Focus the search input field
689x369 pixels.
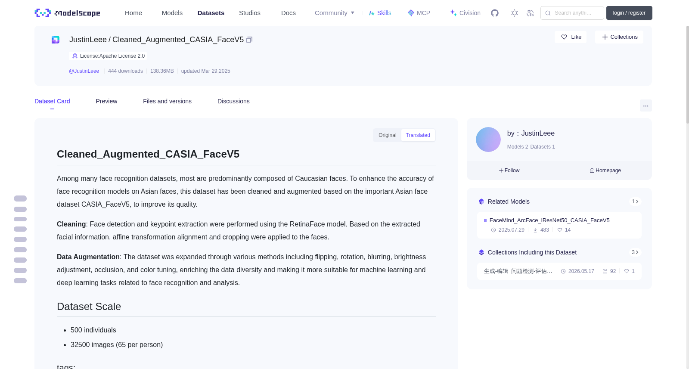[572, 13]
